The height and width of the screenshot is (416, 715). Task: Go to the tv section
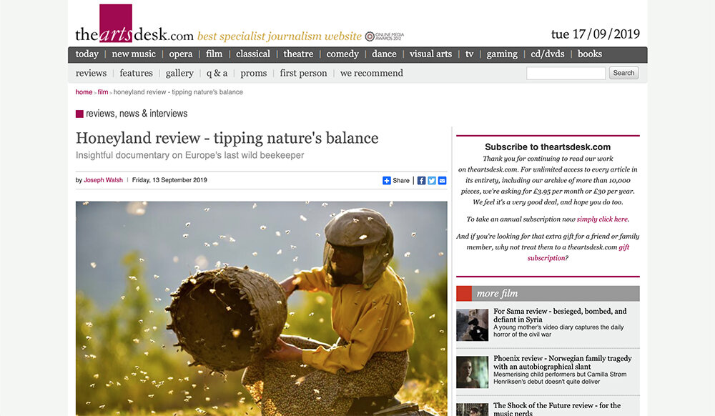pyautogui.click(x=469, y=54)
